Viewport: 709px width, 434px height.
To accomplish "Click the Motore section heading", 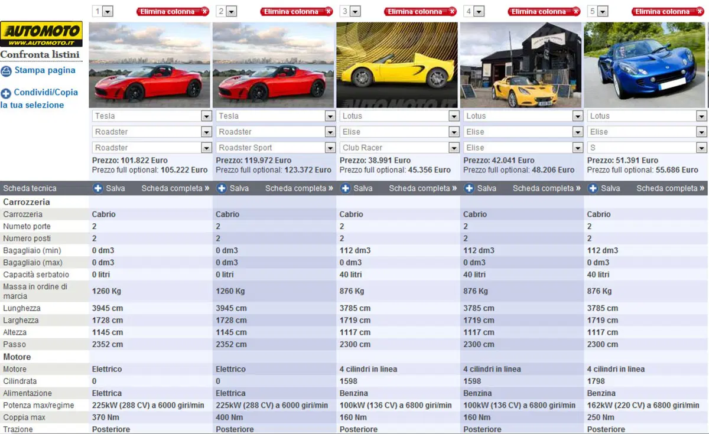I will [17, 357].
